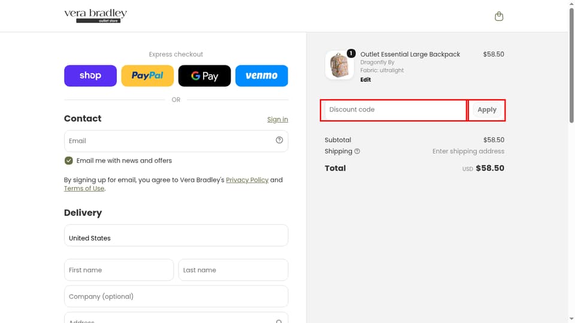Image resolution: width=575 pixels, height=323 pixels.
Task: Choose Google Pay express checkout
Action: click(205, 76)
